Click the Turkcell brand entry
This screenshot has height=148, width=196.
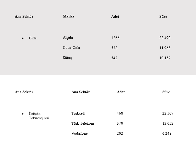coord(78,113)
